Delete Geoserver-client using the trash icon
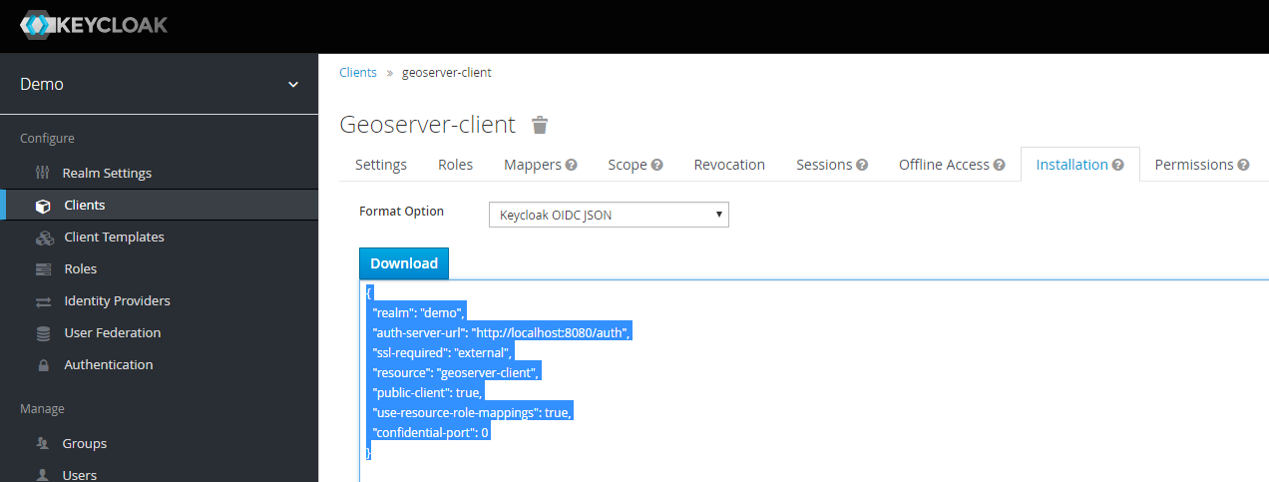The image size is (1269, 482). (540, 125)
